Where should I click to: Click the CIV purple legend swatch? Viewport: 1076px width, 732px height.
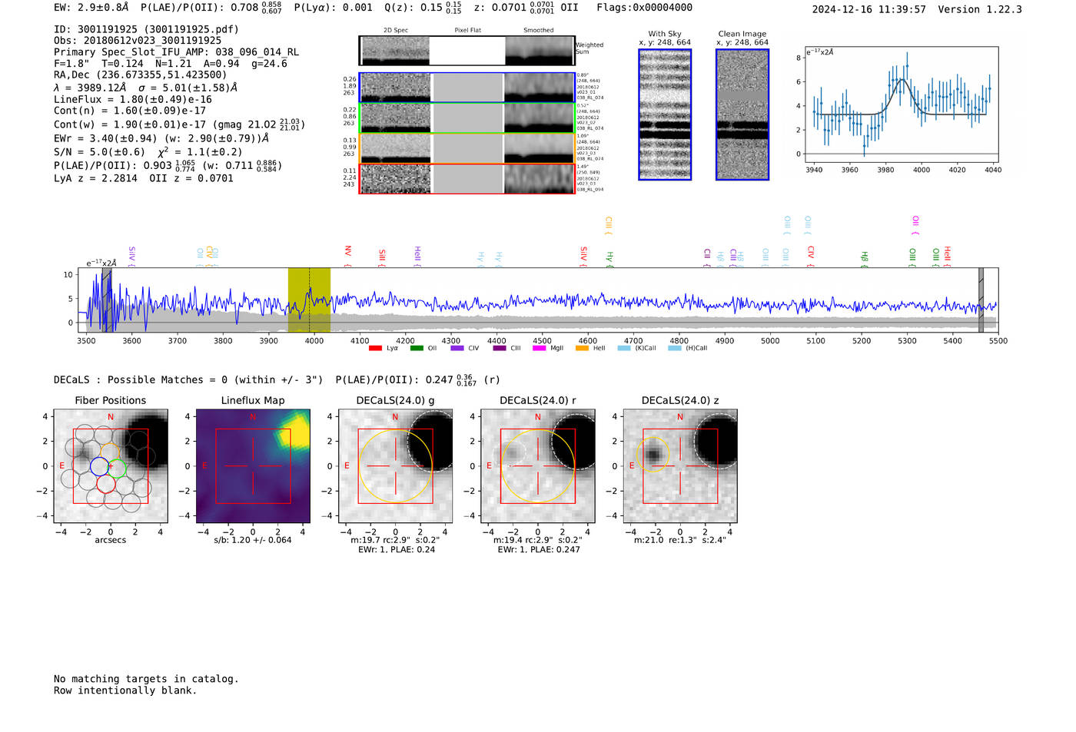tap(457, 348)
